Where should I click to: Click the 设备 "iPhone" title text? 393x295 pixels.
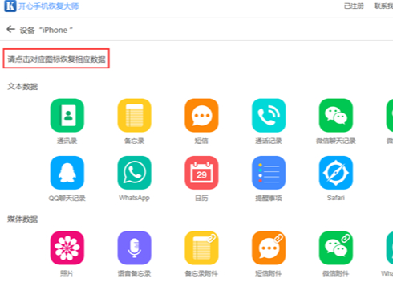[x=47, y=30]
